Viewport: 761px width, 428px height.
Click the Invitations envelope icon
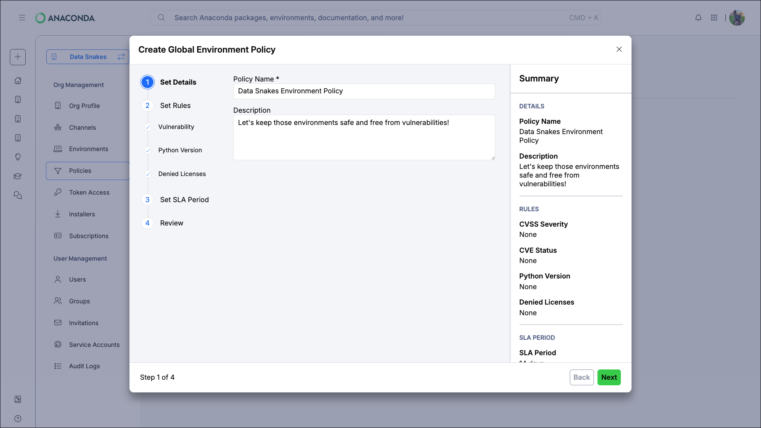click(x=58, y=323)
